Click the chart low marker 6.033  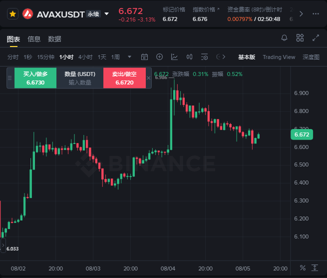[12, 249]
